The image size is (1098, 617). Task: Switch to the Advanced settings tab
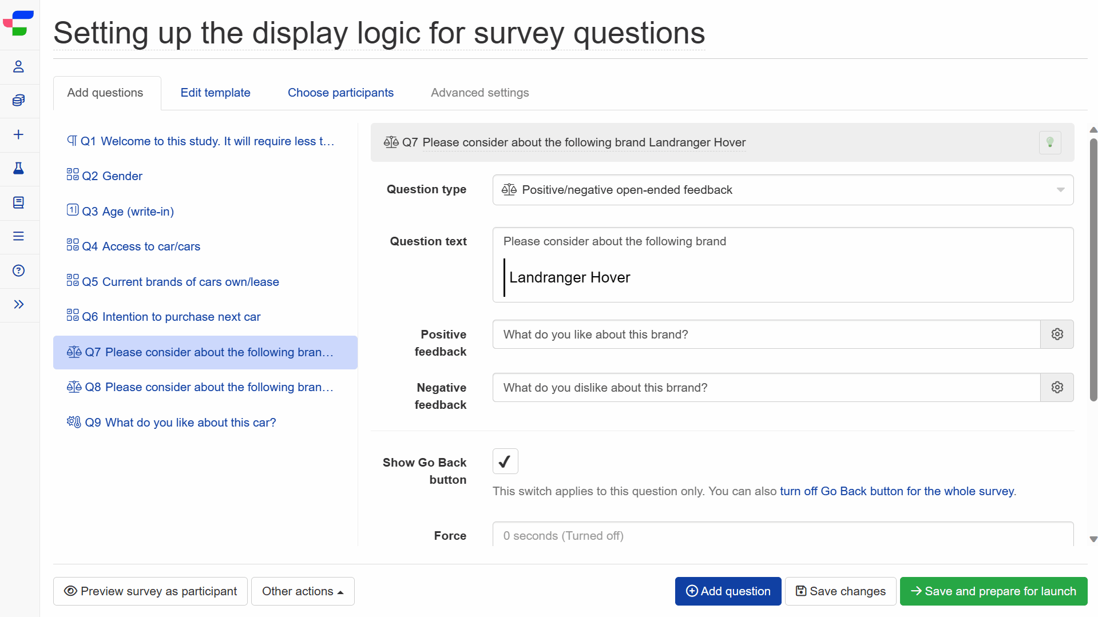coord(479,93)
